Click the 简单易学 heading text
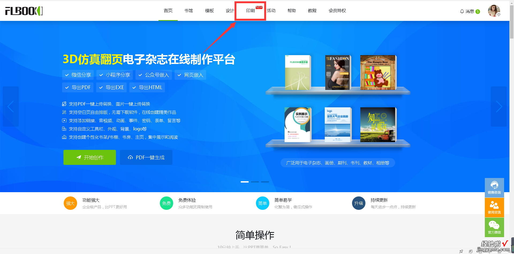This screenshot has height=254, width=514. click(283, 200)
